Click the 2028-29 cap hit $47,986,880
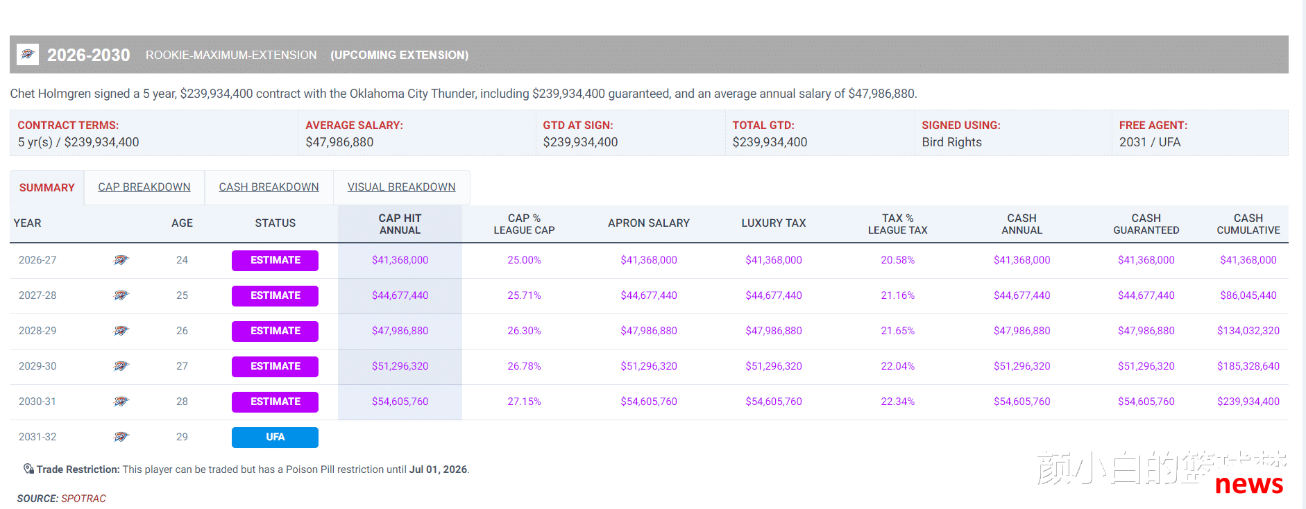This screenshot has height=509, width=1306. [400, 331]
